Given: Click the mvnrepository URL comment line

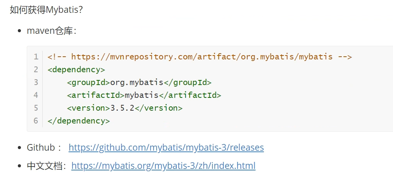Looking at the screenshot, I should (x=200, y=57).
